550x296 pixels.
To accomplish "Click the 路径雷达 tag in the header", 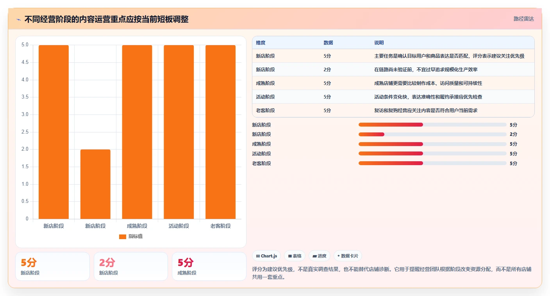I will pyautogui.click(x=523, y=19).
